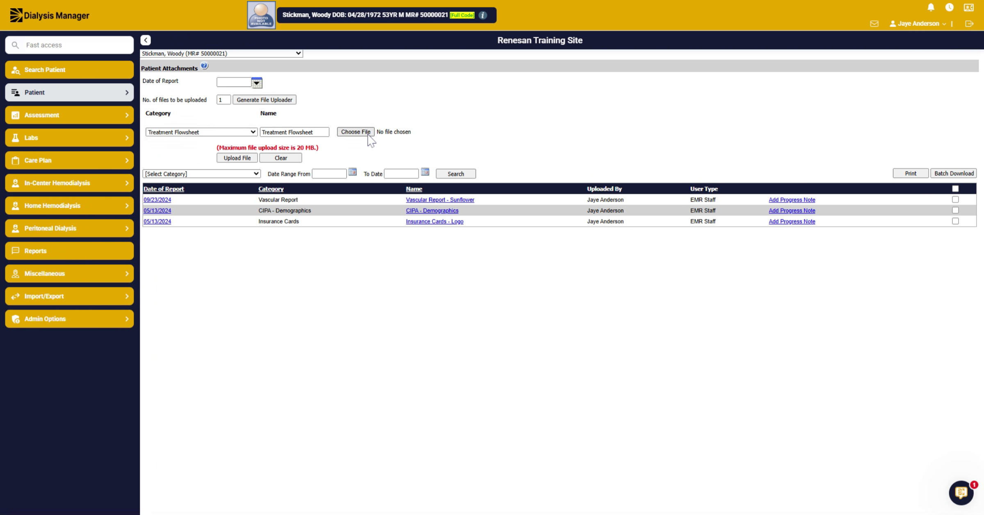Open the Select Category filter dropdown

pos(201,174)
